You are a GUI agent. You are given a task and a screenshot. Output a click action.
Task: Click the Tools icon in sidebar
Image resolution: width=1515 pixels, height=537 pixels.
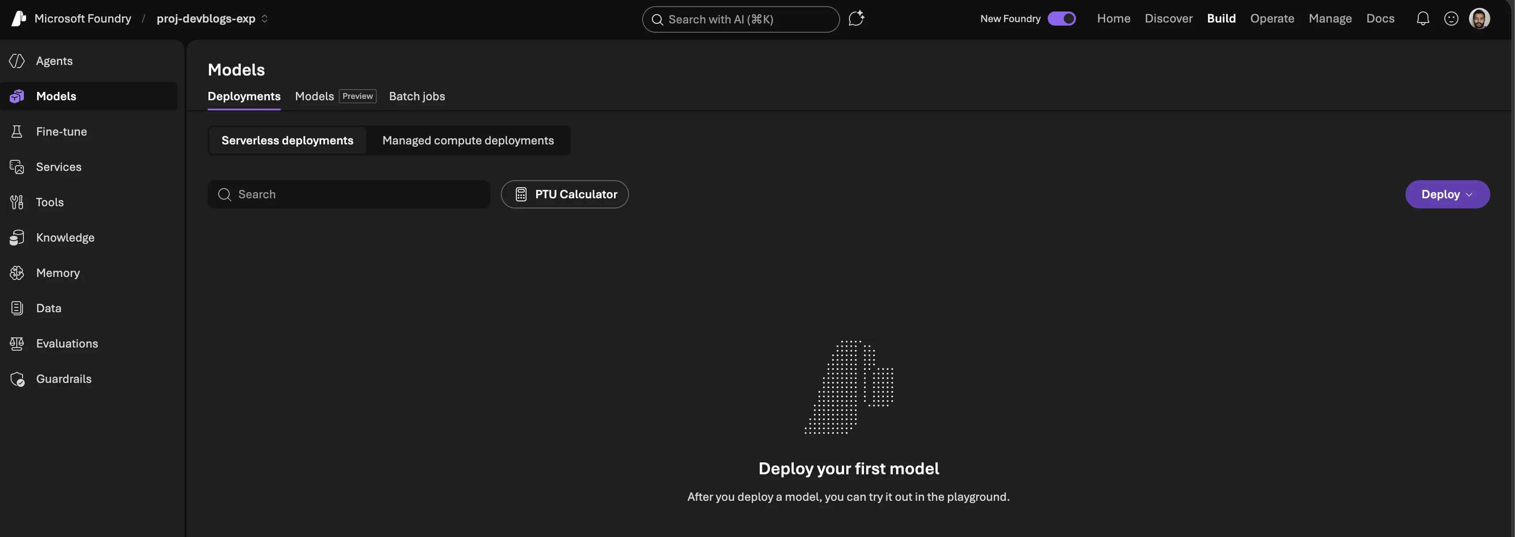17,202
